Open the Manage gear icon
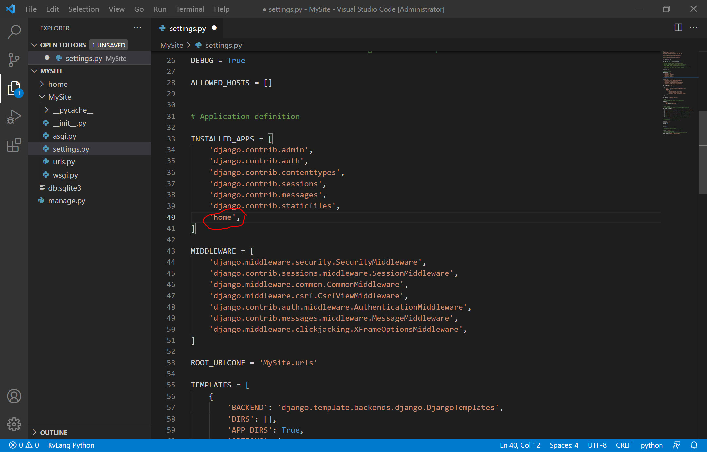The height and width of the screenshot is (452, 707). point(14,424)
